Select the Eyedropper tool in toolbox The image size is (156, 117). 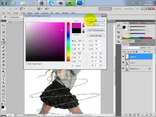pos(4,43)
